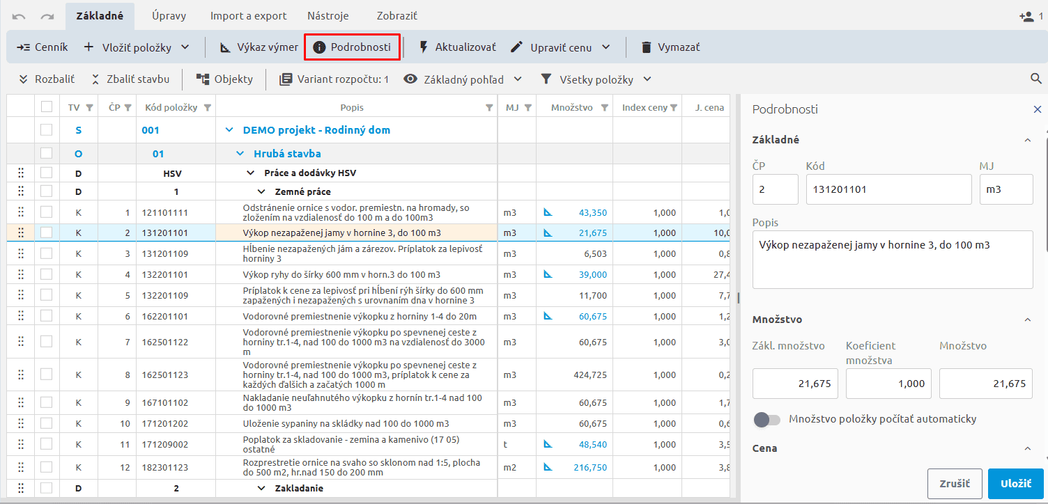Collapse Cena section in details panel
This screenshot has width=1048, height=504.
(1026, 448)
